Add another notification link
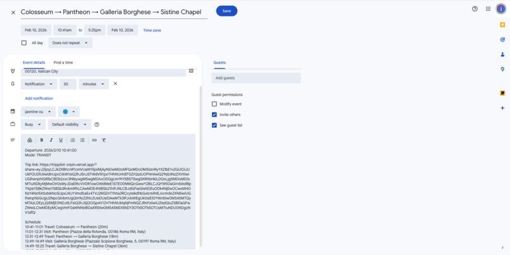Image resolution: width=510 pixels, height=255 pixels. coord(39,98)
